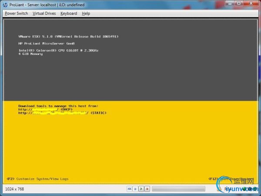This screenshot has width=261, height=196.
Task: Open the Help menu
Action: (86, 14)
